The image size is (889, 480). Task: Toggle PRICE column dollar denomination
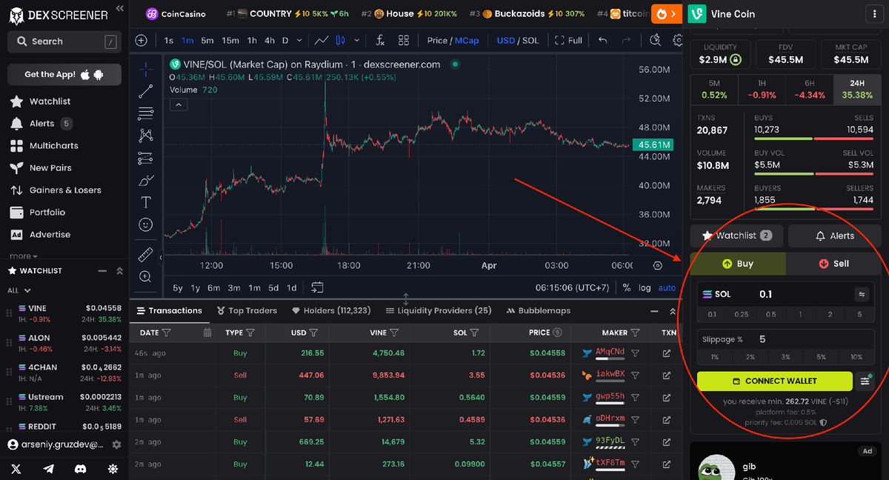(557, 333)
